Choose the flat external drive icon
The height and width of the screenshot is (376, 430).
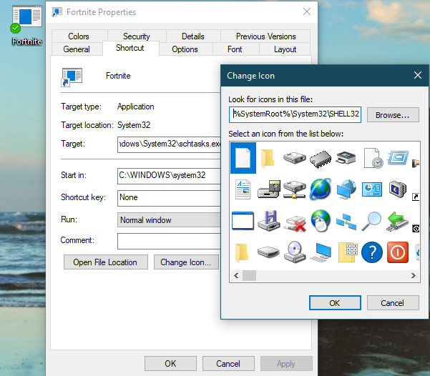click(x=268, y=252)
